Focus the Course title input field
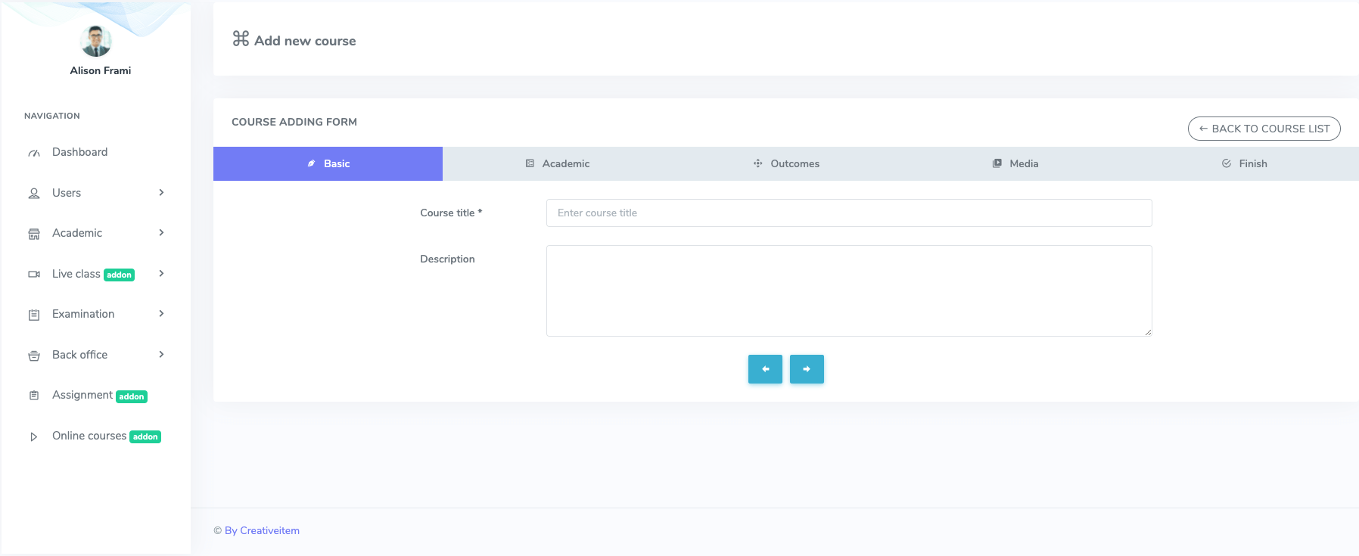This screenshot has width=1359, height=556. click(848, 213)
